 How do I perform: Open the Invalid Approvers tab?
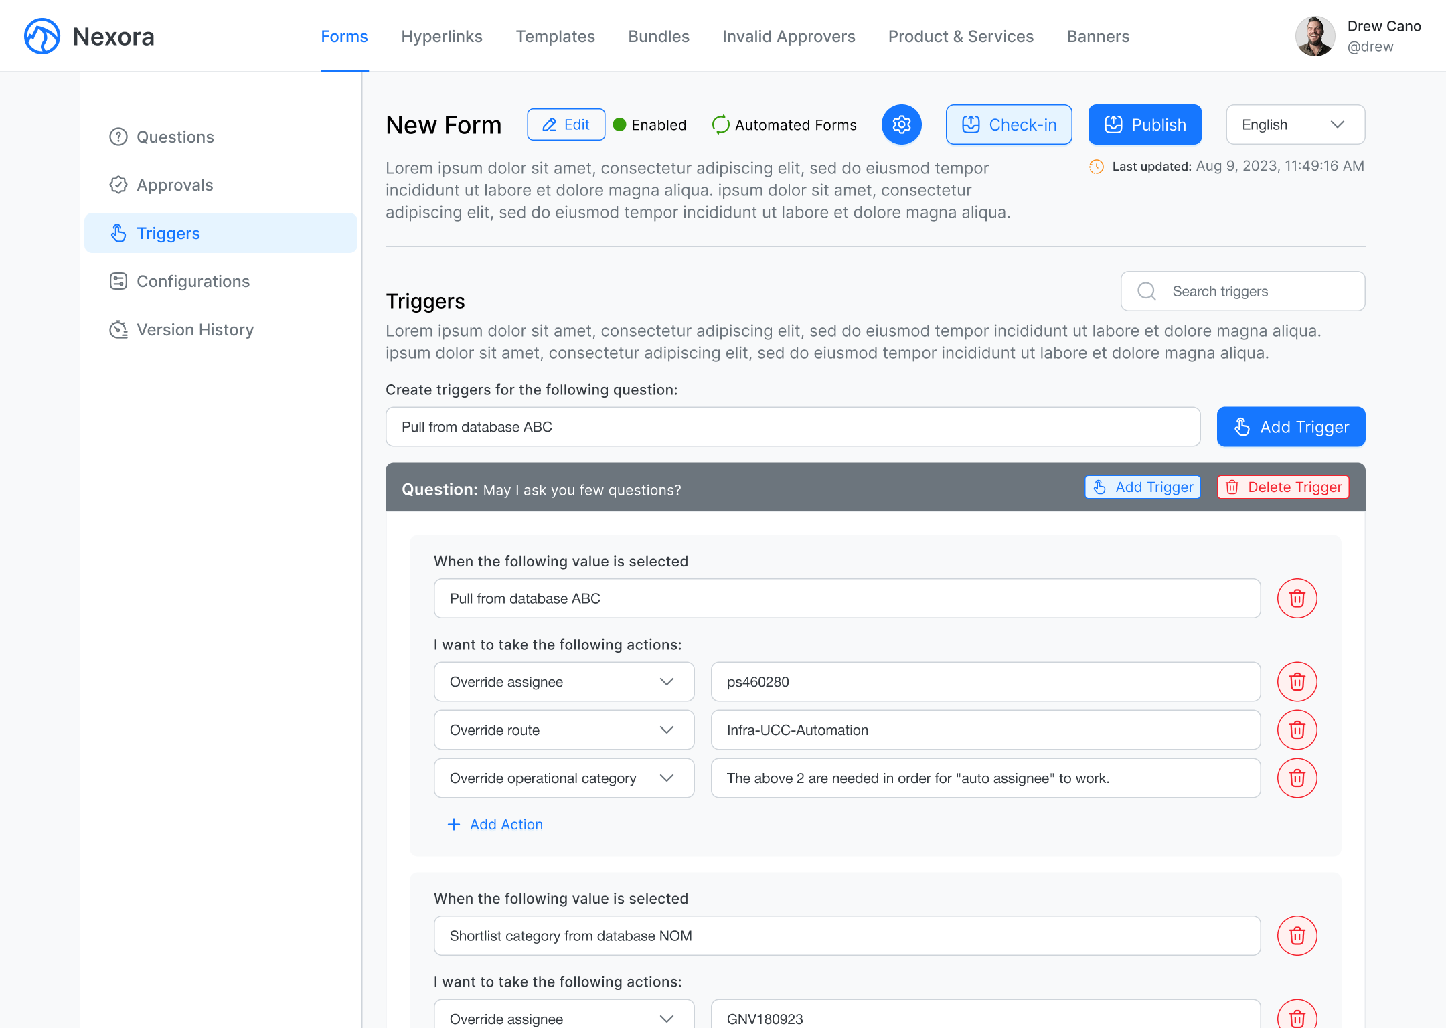point(788,36)
